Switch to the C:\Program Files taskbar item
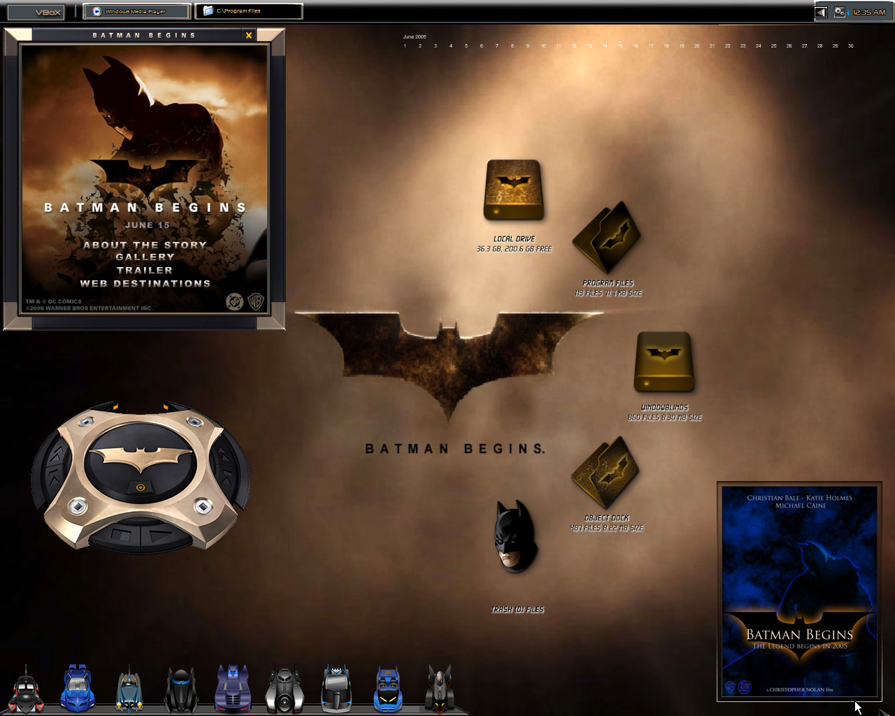The height and width of the screenshot is (716, 895). (x=250, y=11)
